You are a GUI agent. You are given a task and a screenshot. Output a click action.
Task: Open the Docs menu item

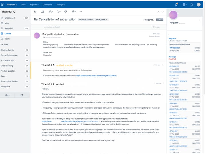click(x=23, y=5)
